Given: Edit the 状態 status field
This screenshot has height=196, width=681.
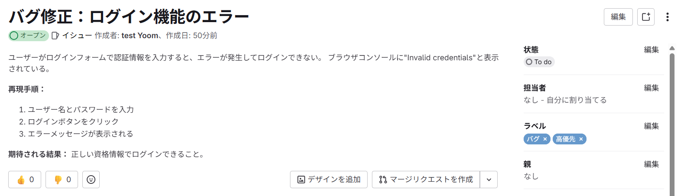Looking at the screenshot, I should click(651, 50).
